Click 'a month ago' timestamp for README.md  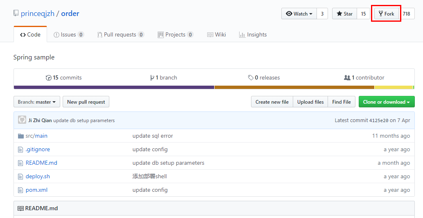click(394, 163)
